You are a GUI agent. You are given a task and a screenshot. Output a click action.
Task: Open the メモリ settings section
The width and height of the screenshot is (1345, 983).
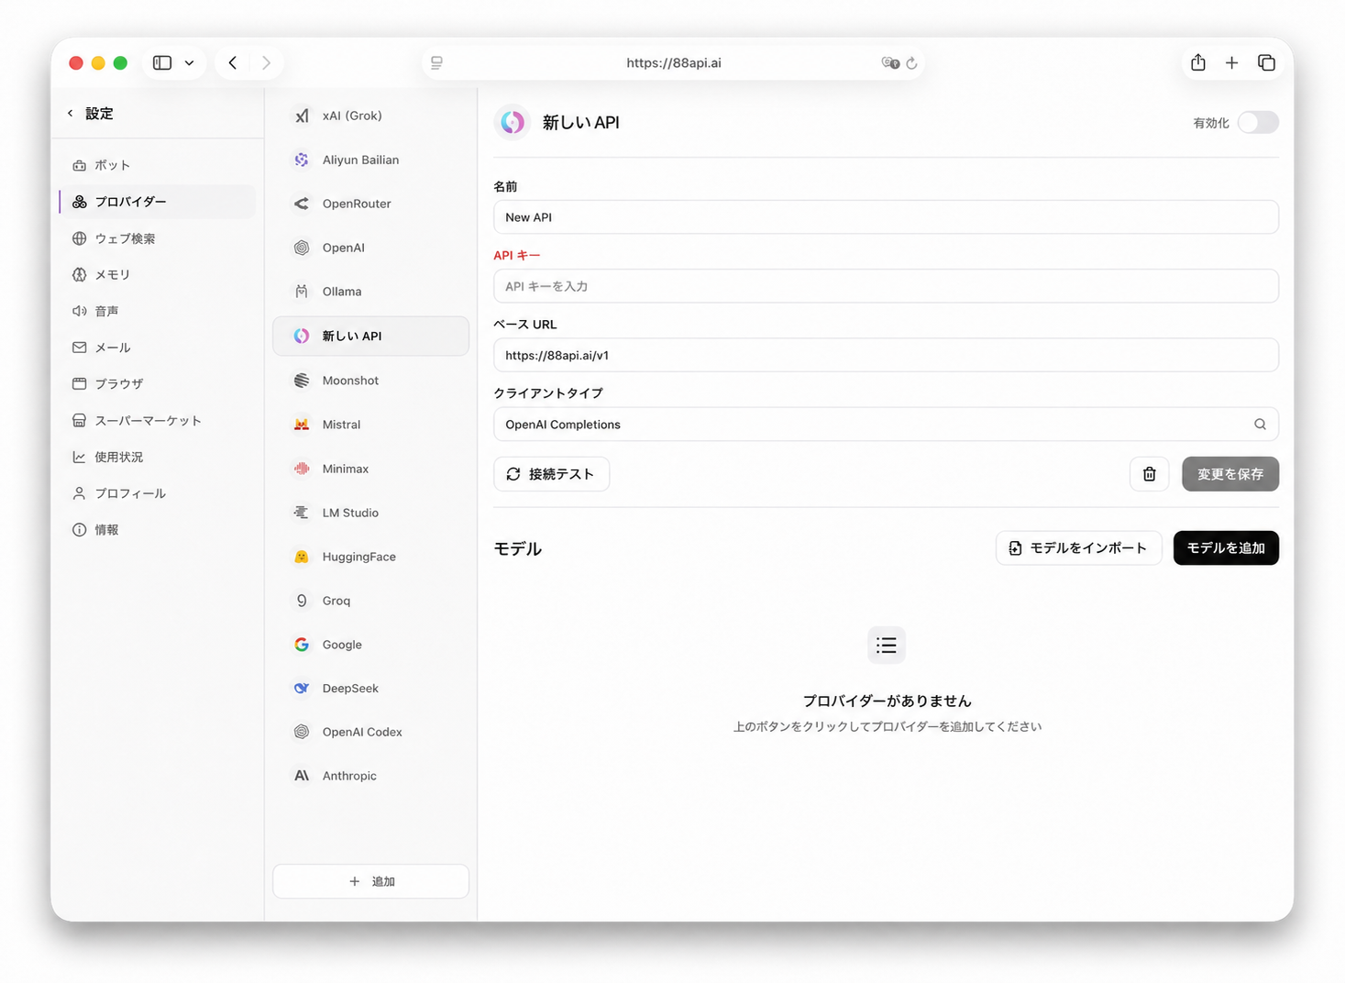(158, 274)
